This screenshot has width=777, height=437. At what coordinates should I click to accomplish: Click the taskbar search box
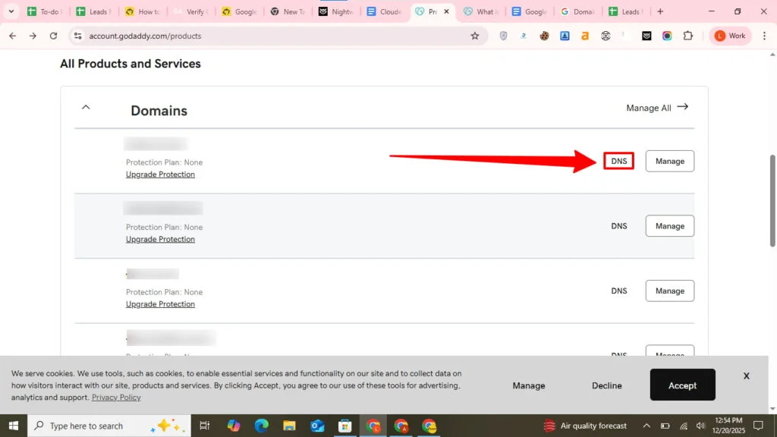[x=109, y=426]
